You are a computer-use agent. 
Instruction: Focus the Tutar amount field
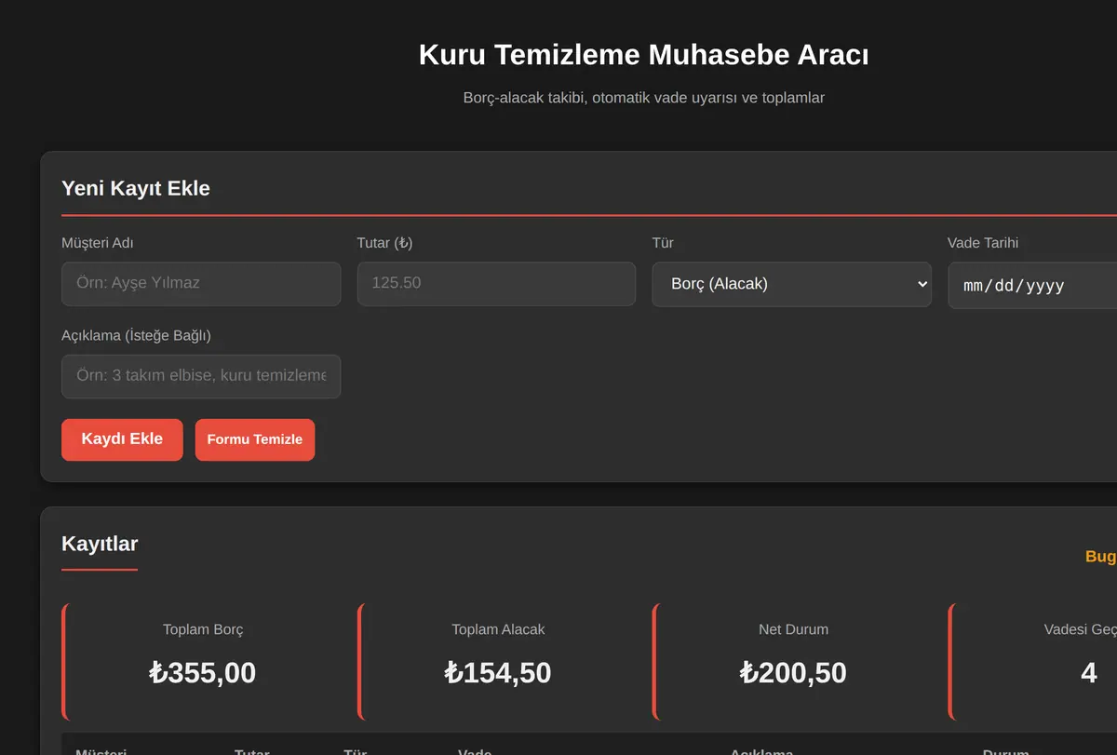pos(496,284)
